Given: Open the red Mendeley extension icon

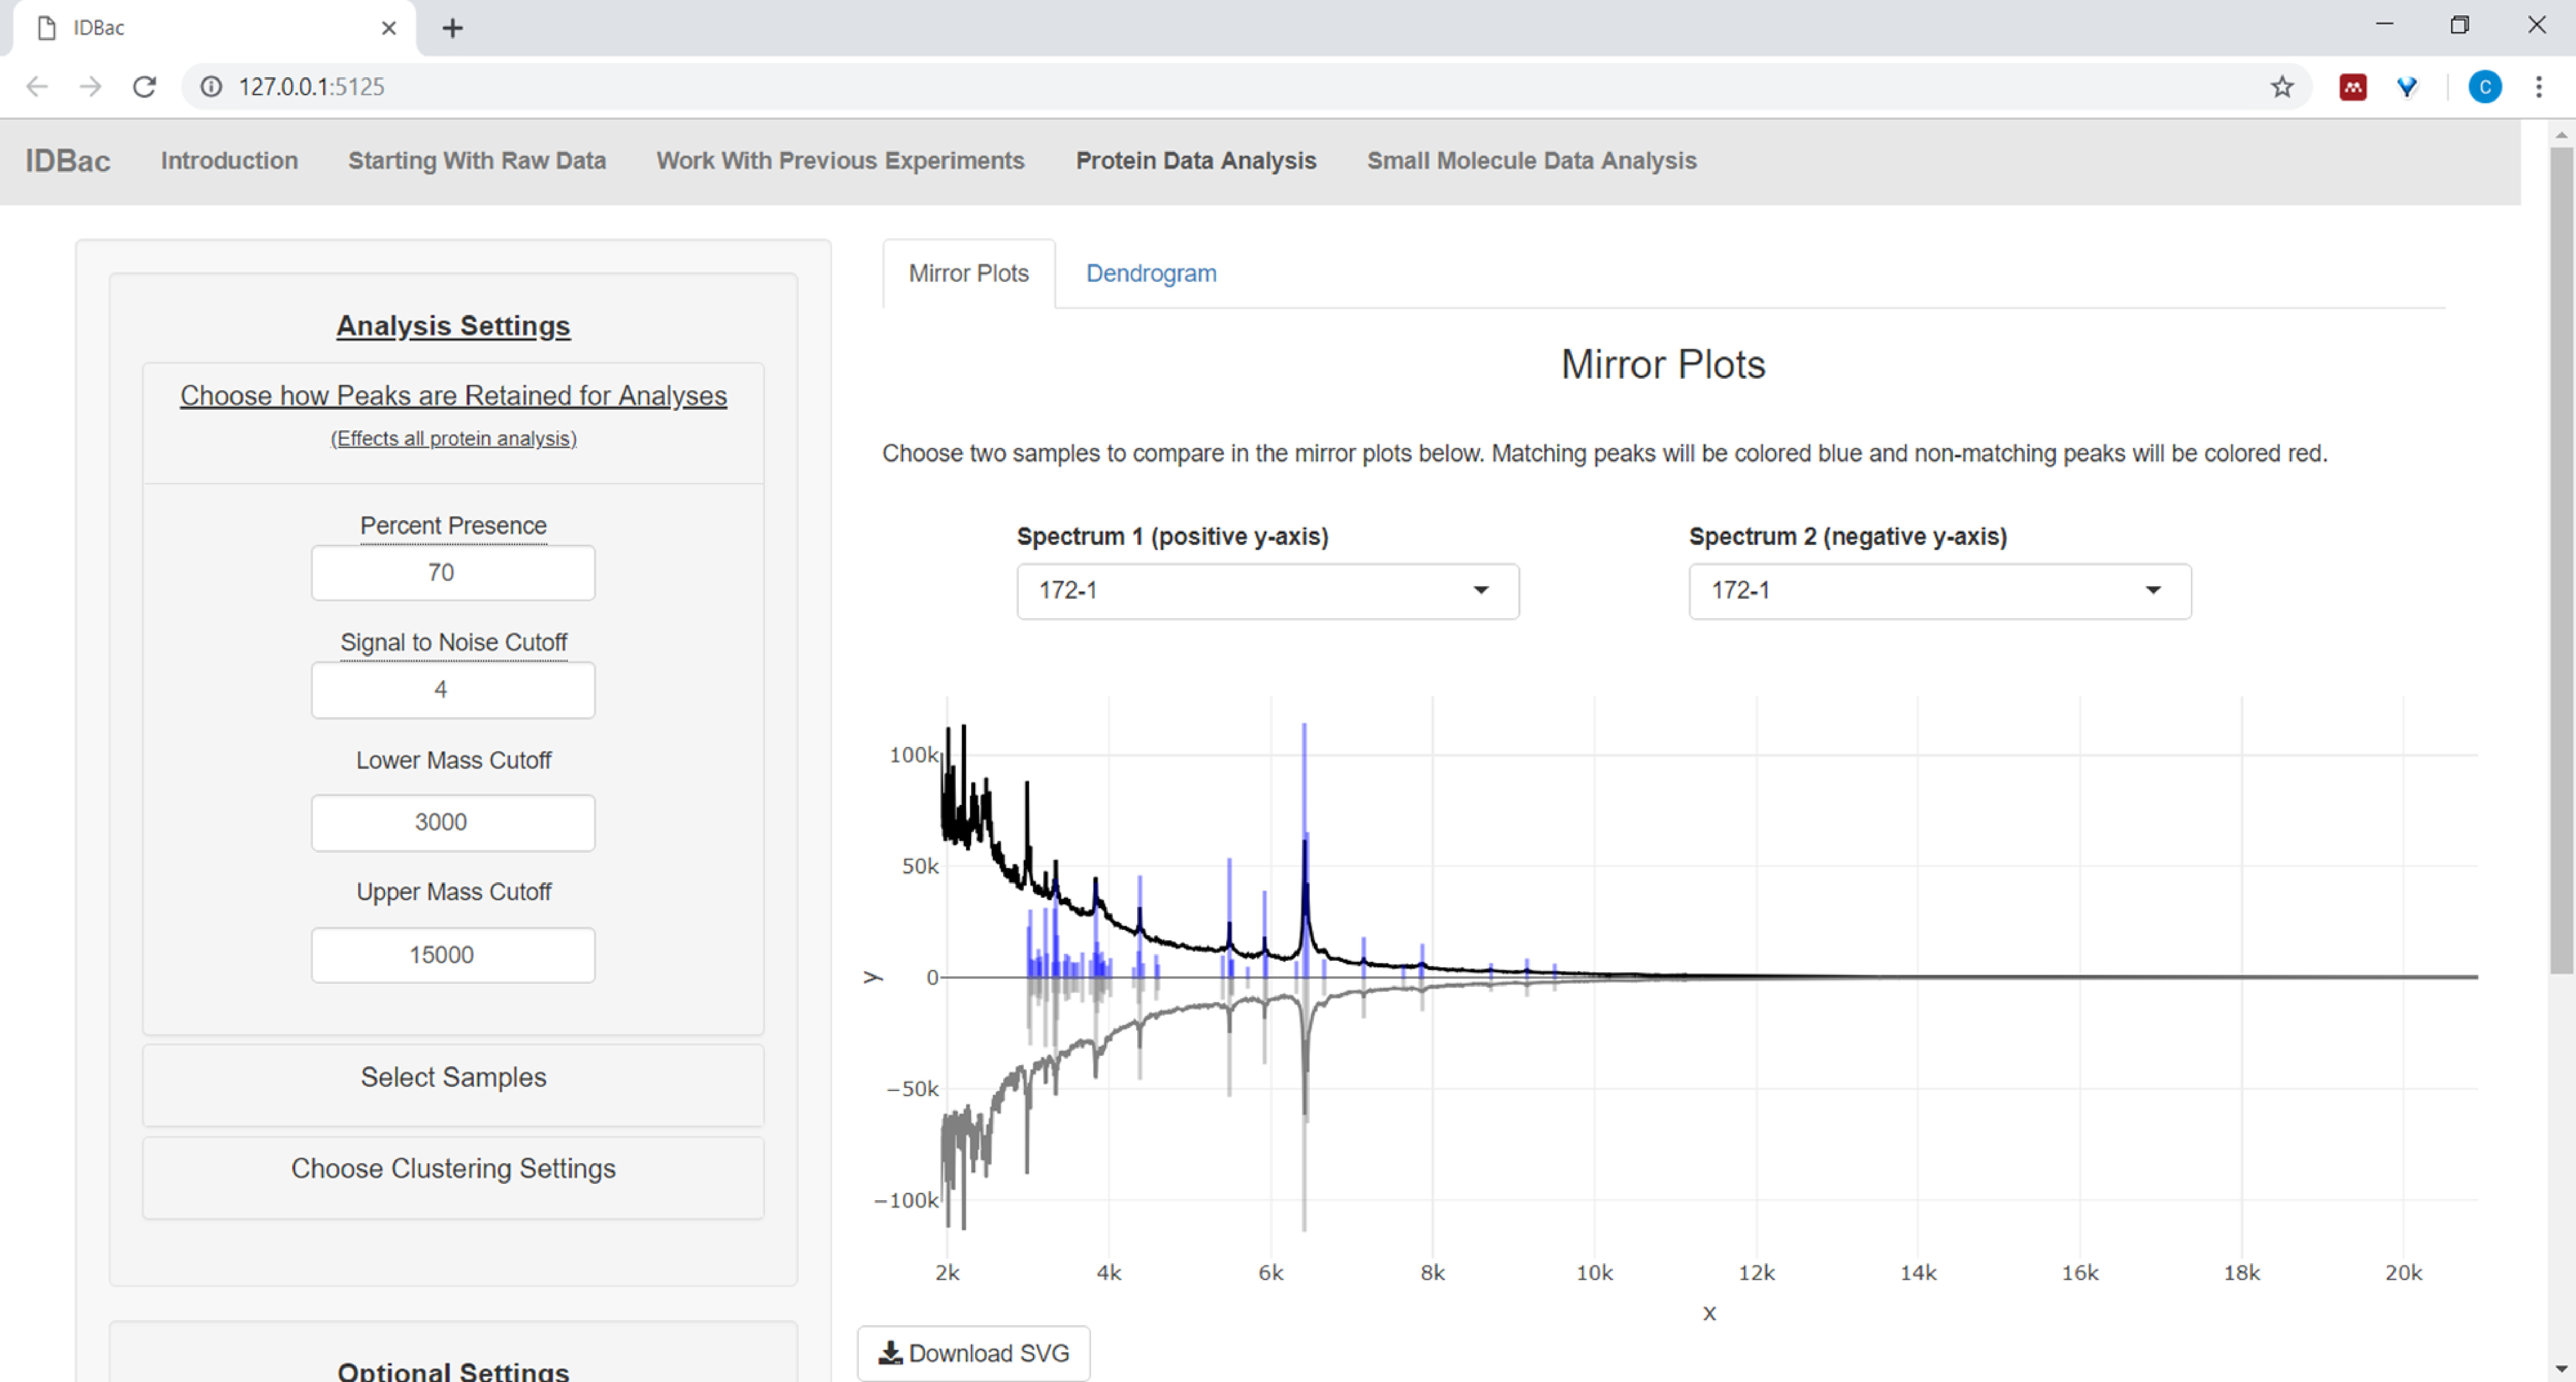Looking at the screenshot, I should 2352,87.
